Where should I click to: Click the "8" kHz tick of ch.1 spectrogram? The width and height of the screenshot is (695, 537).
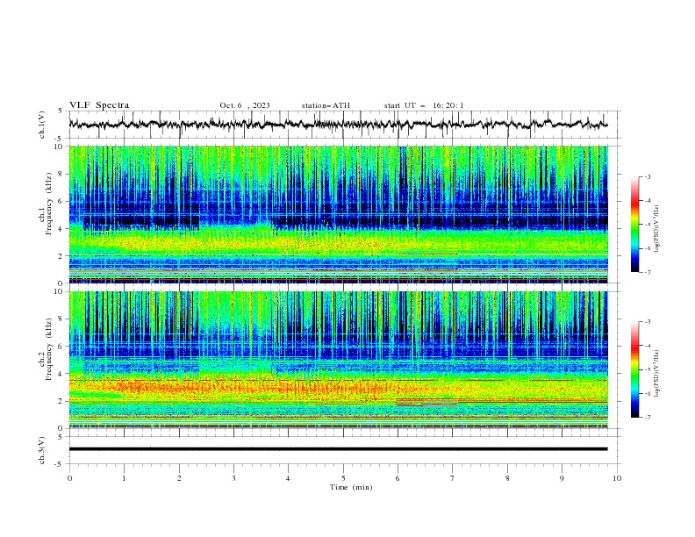(62, 174)
